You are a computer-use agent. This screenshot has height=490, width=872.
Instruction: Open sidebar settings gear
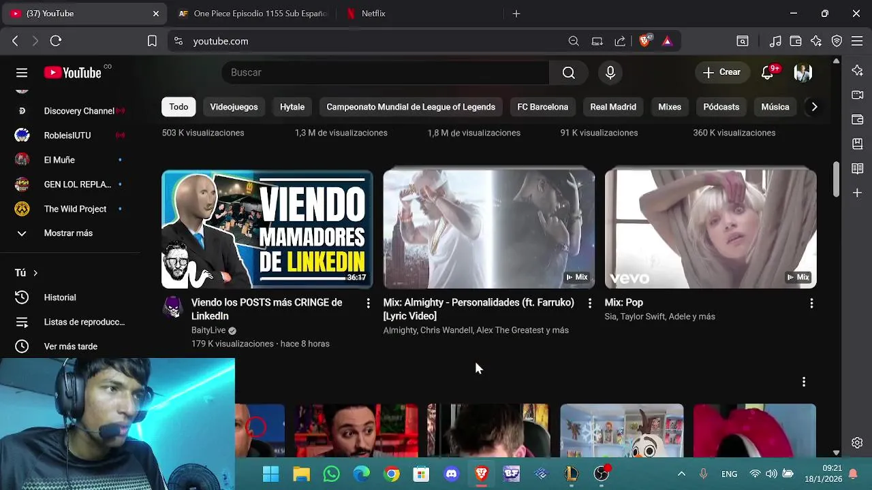(858, 442)
